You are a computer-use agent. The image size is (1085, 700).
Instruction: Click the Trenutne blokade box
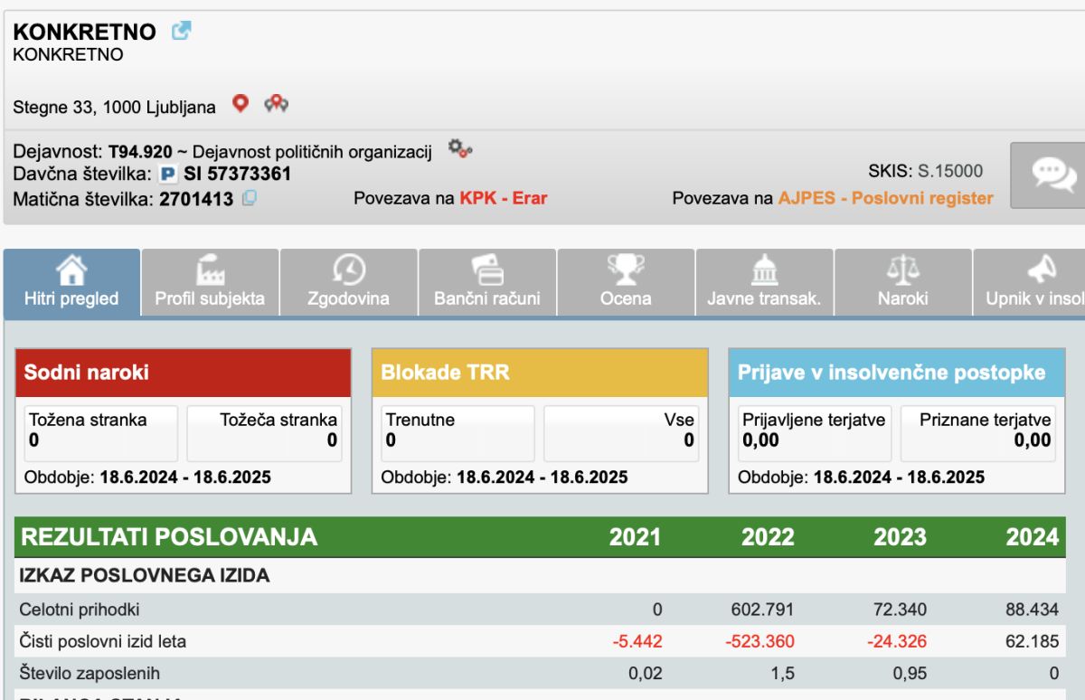(x=458, y=433)
